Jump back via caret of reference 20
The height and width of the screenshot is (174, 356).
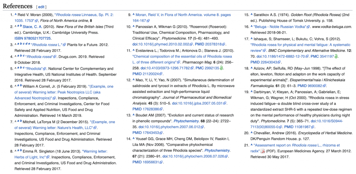[252, 133]
